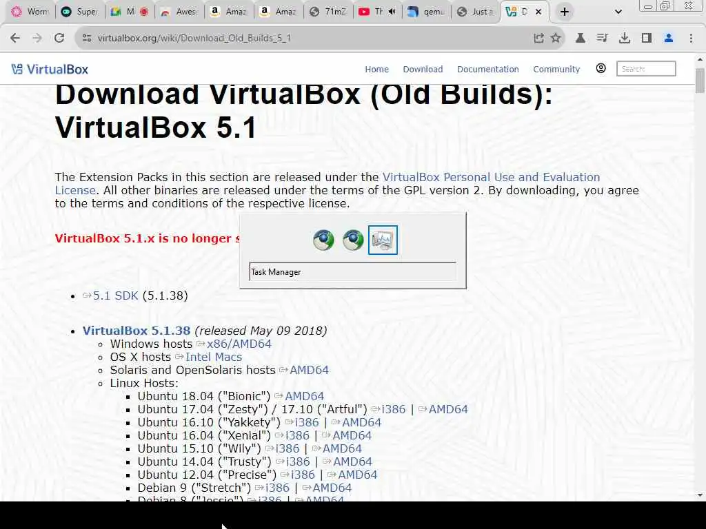706x529 pixels.
Task: Switch to the second Amazon tab
Action: coord(279,12)
